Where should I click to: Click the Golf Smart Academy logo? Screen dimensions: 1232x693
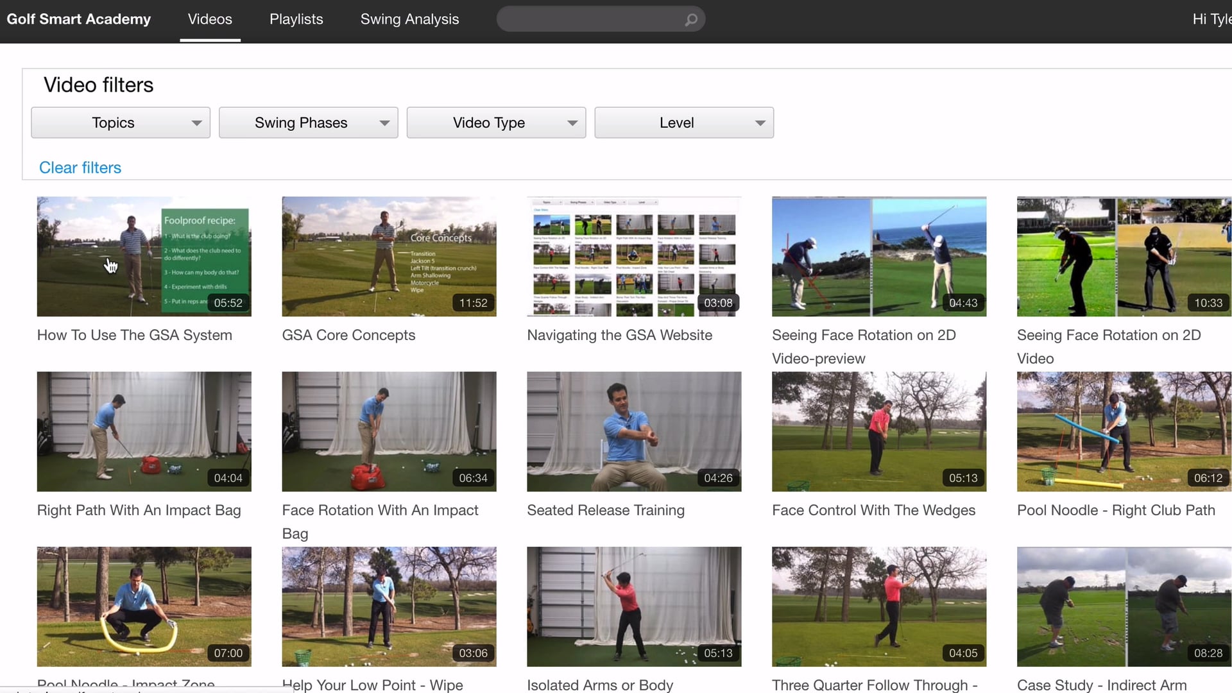tap(78, 19)
